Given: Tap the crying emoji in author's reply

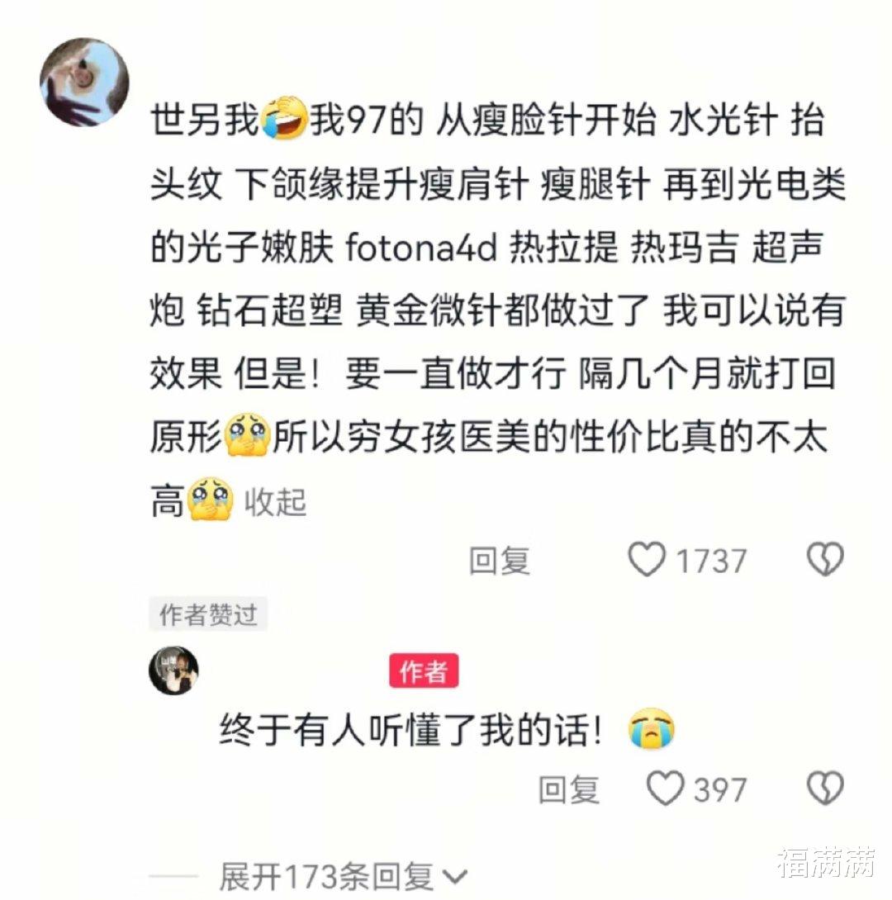Looking at the screenshot, I should click(x=651, y=730).
